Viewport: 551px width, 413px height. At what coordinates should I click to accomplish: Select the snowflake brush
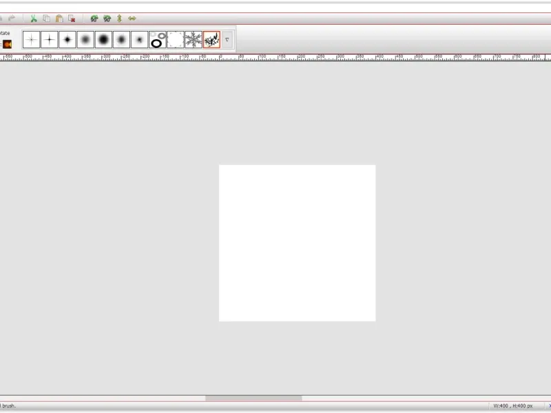(194, 39)
